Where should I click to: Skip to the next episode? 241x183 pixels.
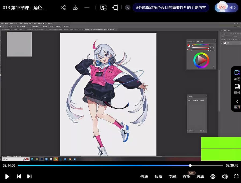tap(30, 176)
